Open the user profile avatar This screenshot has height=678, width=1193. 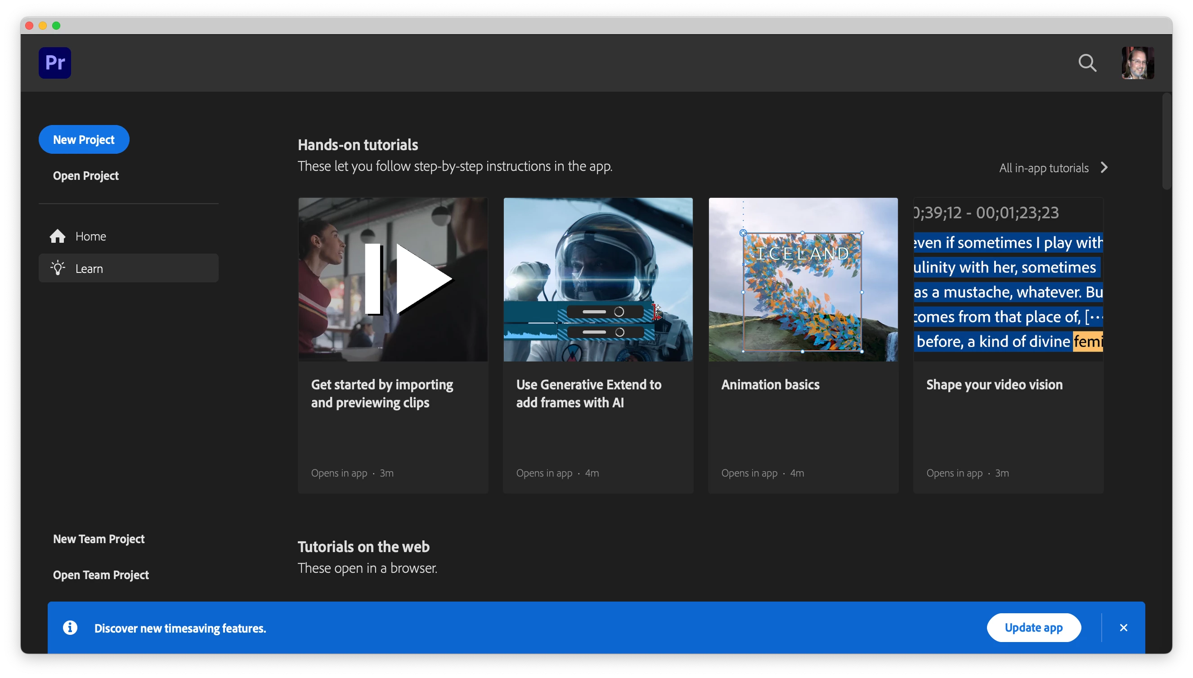coord(1137,63)
